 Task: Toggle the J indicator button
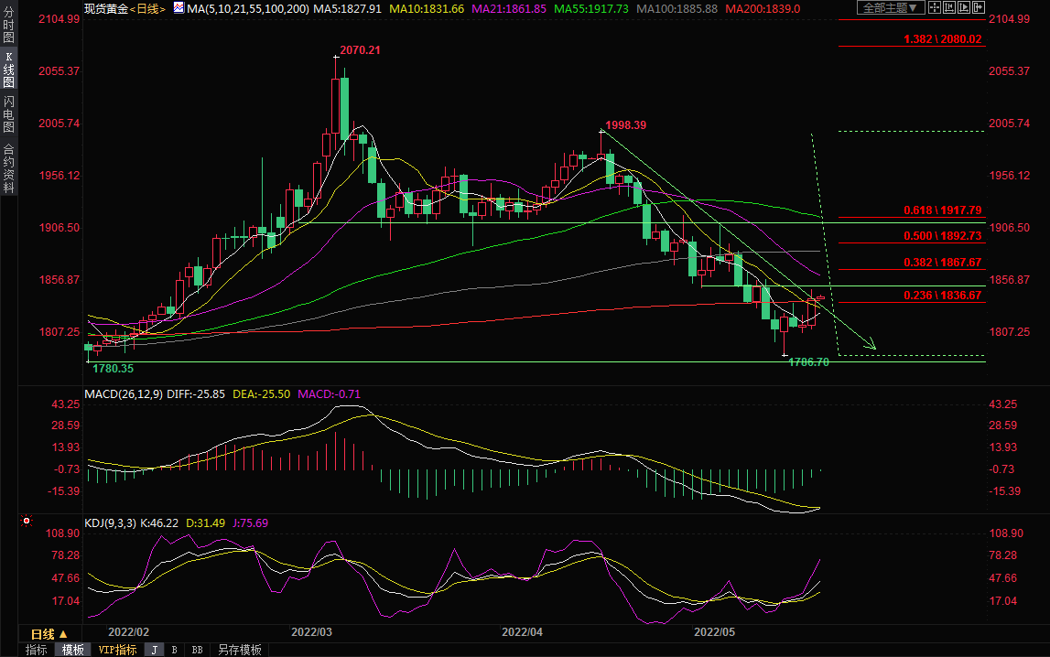(154, 650)
